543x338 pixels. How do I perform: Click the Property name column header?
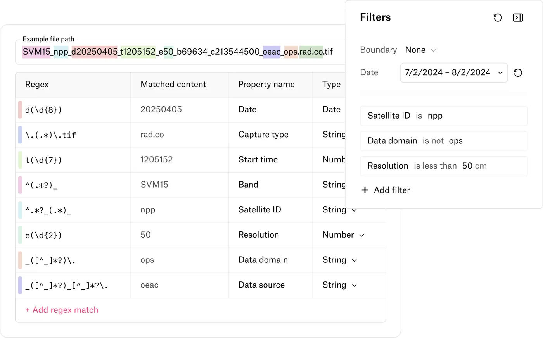point(266,84)
